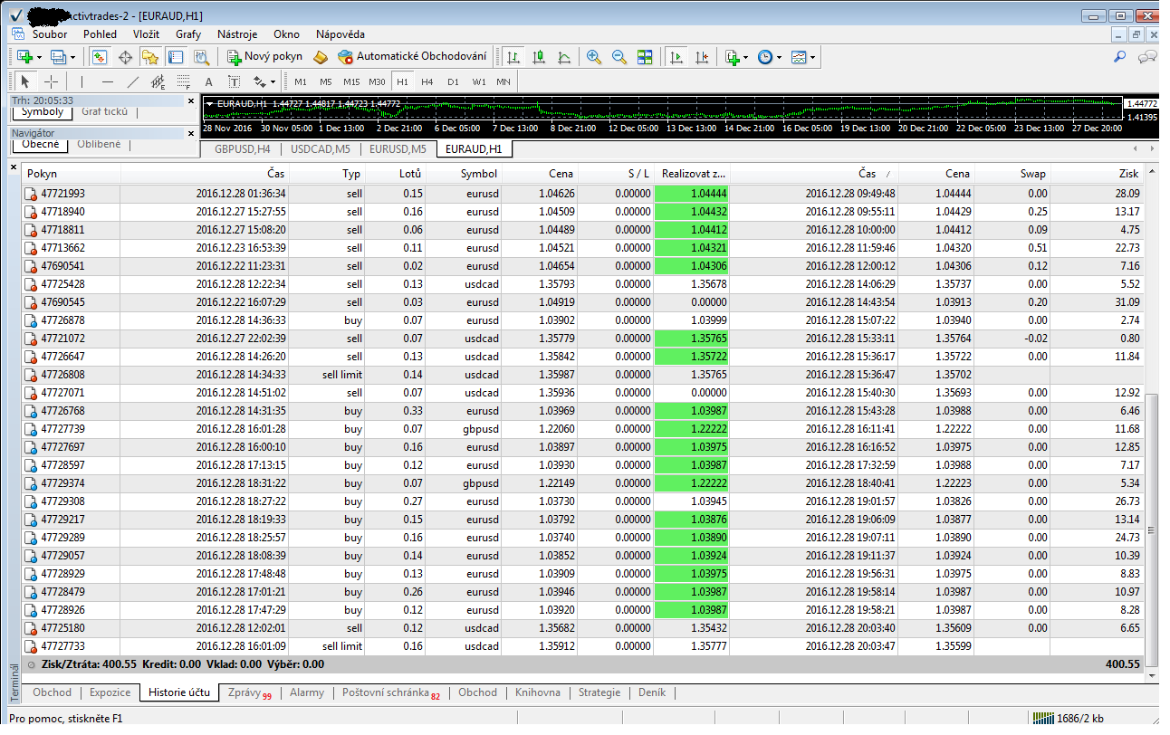Screen dimensions: 1170x735
Task: Toggle the H4 timeframe button
Action: click(427, 81)
